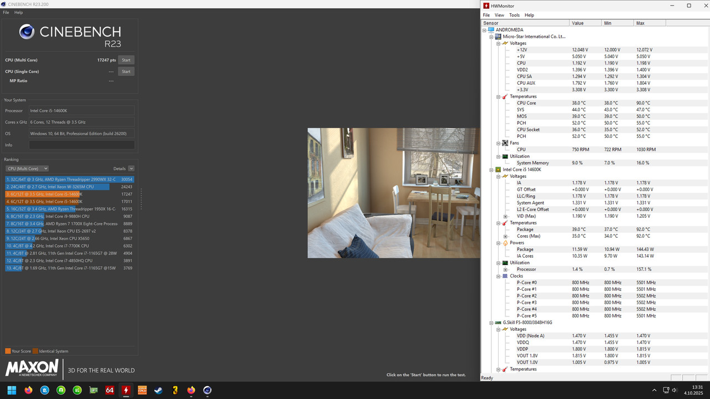Click the Max column header

click(650, 23)
